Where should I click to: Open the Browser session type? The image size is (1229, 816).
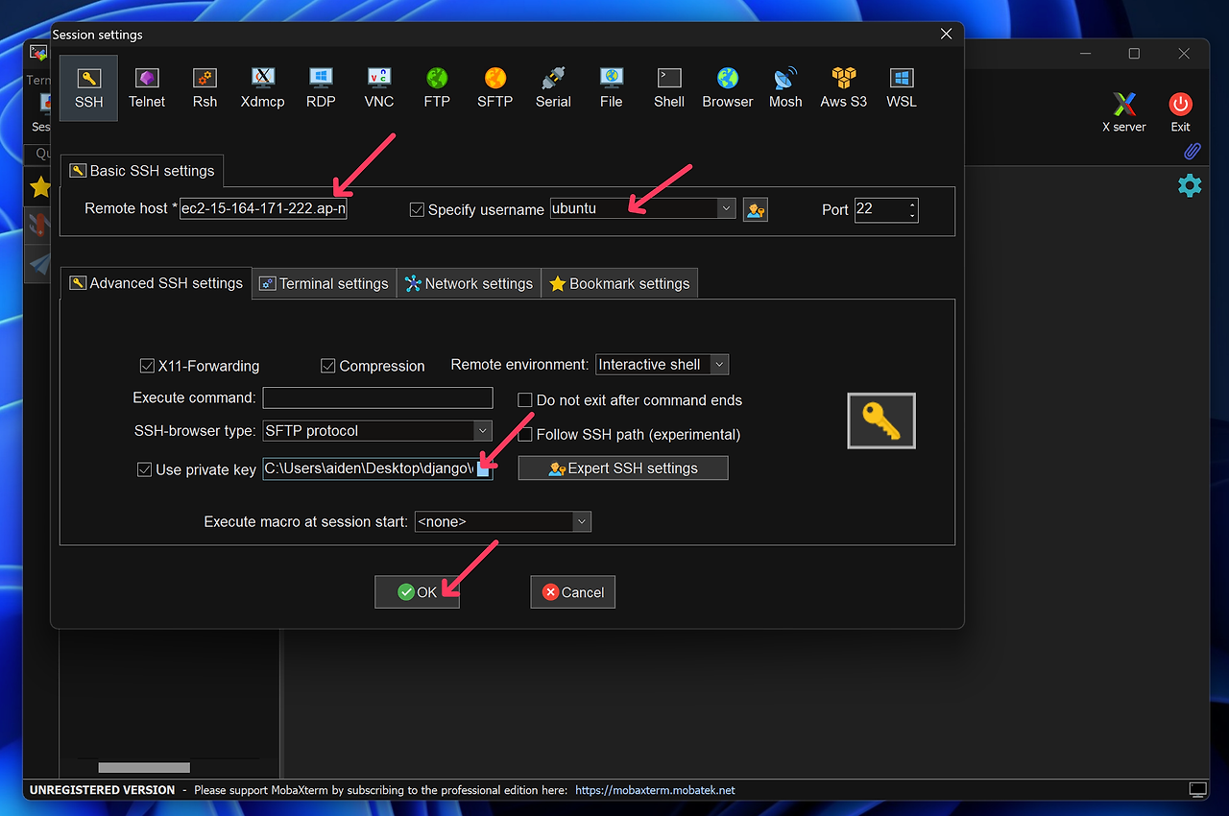[727, 88]
